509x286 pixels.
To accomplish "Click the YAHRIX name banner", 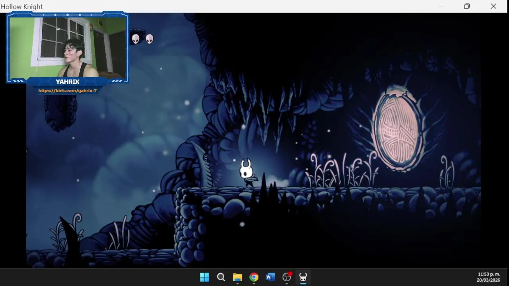I will [x=68, y=82].
